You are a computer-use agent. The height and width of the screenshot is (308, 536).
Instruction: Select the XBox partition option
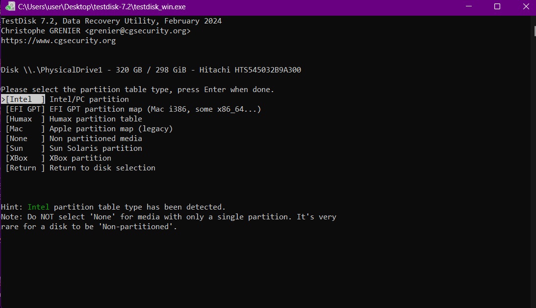click(58, 158)
